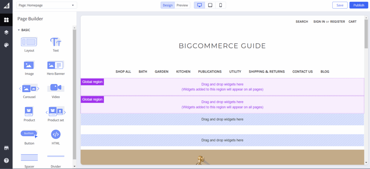Select the Product widget
The image size is (370, 169).
click(x=29, y=114)
